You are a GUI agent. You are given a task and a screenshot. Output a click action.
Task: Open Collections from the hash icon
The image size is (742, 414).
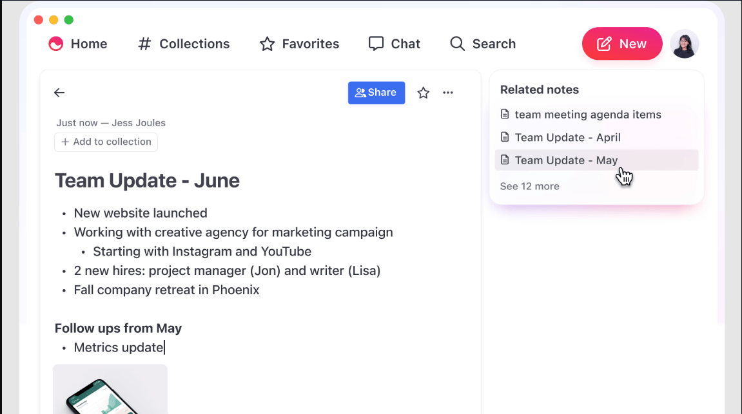pyautogui.click(x=145, y=44)
